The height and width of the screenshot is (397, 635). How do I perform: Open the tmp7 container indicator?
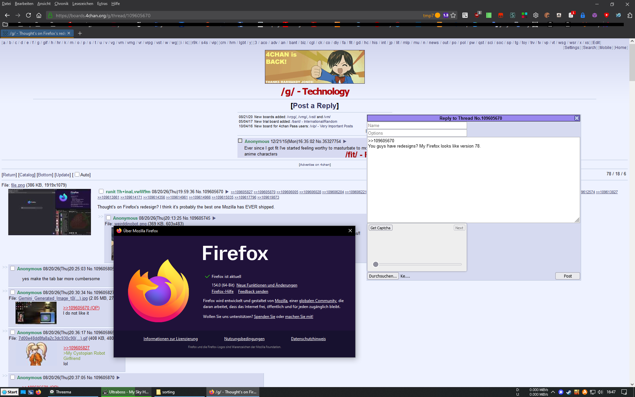[431, 15]
